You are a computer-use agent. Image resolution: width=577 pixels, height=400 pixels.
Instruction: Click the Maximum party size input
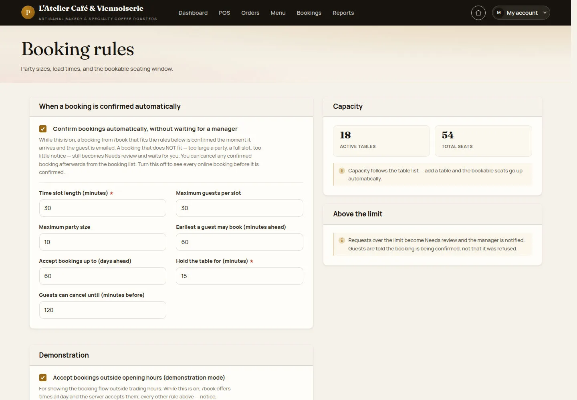click(103, 242)
